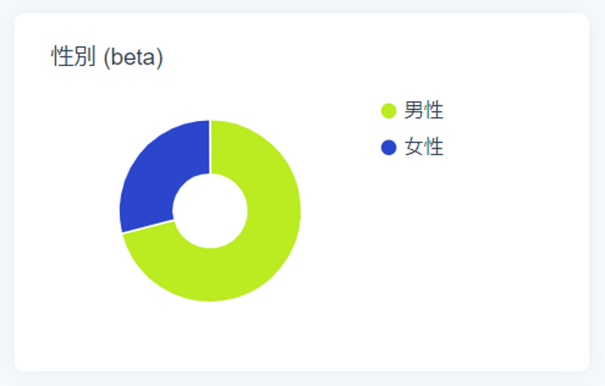Click the white center hole of the donut
605x386 pixels.
210,211
